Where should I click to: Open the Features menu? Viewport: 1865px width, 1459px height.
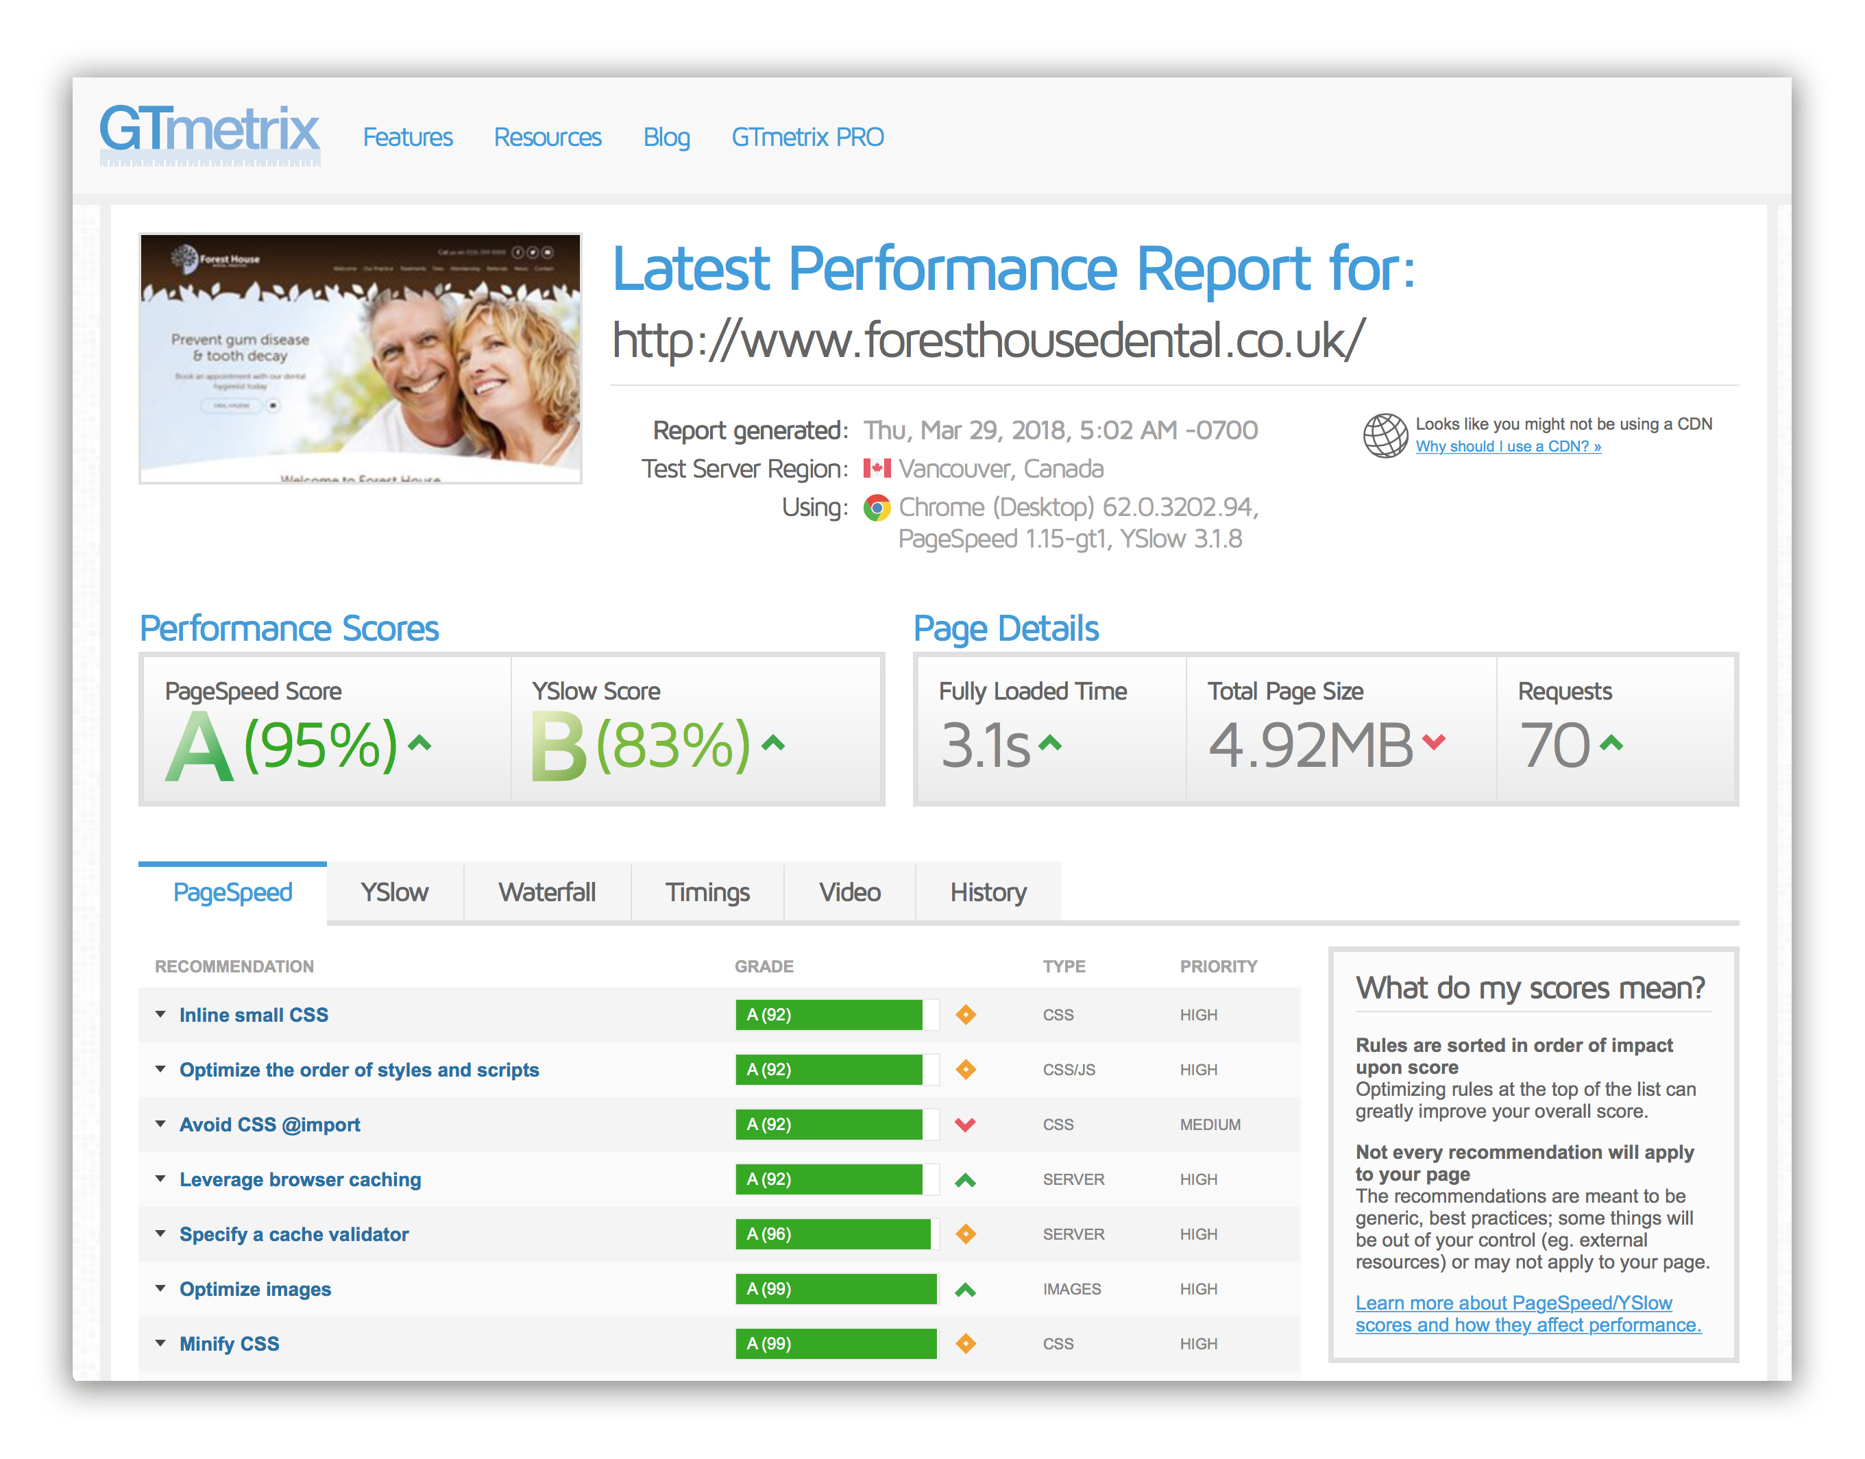[408, 136]
